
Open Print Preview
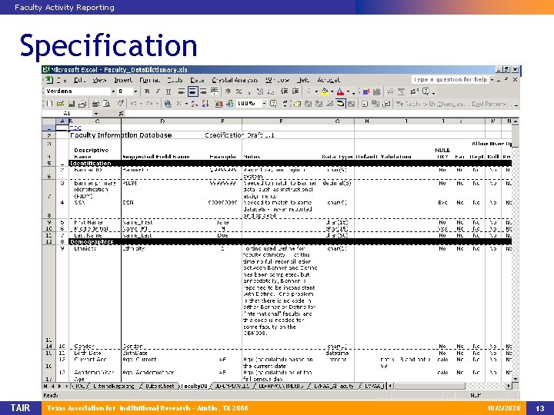[x=106, y=104]
